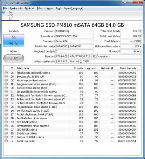
Task: Click status orb for row E8 Gyártó specifikus
Action: 6,133
